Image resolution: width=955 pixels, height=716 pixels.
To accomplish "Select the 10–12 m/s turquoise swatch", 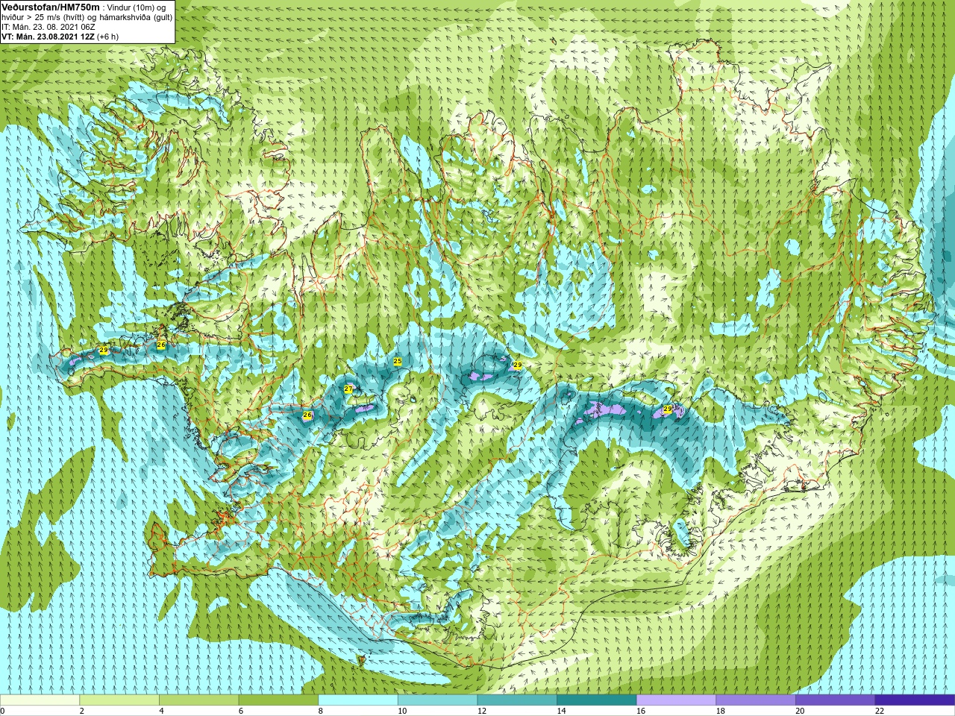I will [x=437, y=700].
